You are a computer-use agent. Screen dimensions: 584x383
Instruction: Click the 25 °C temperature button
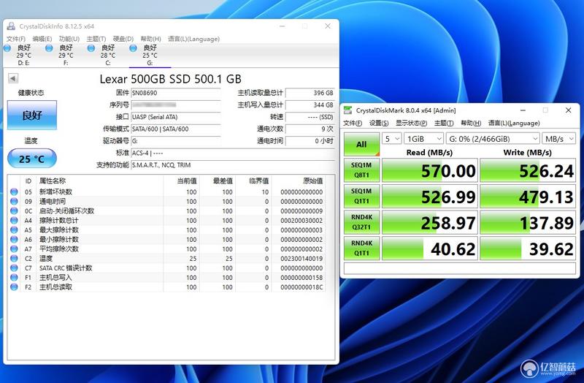[32, 159]
